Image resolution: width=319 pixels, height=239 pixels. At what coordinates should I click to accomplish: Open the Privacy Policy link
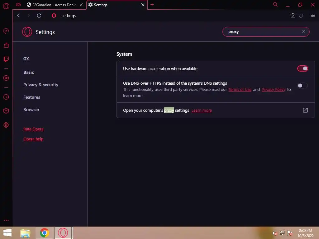pos(274,89)
